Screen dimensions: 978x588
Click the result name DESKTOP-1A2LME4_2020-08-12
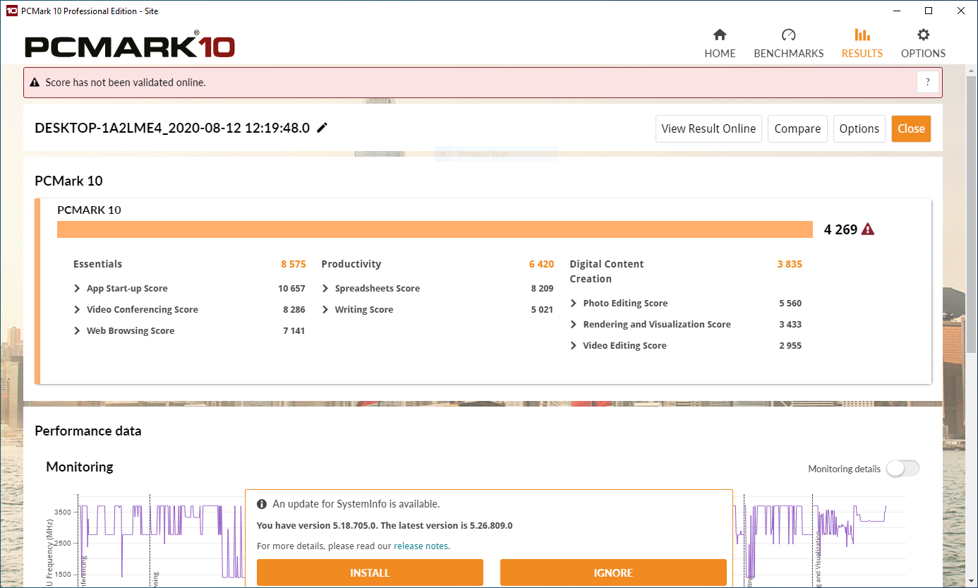[x=172, y=128]
